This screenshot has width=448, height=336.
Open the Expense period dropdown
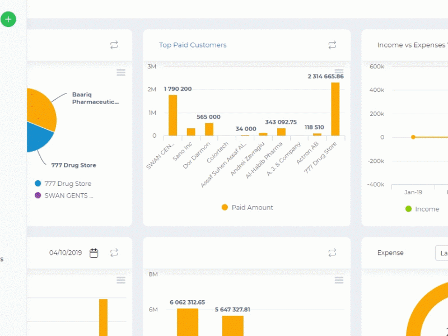coord(442,253)
